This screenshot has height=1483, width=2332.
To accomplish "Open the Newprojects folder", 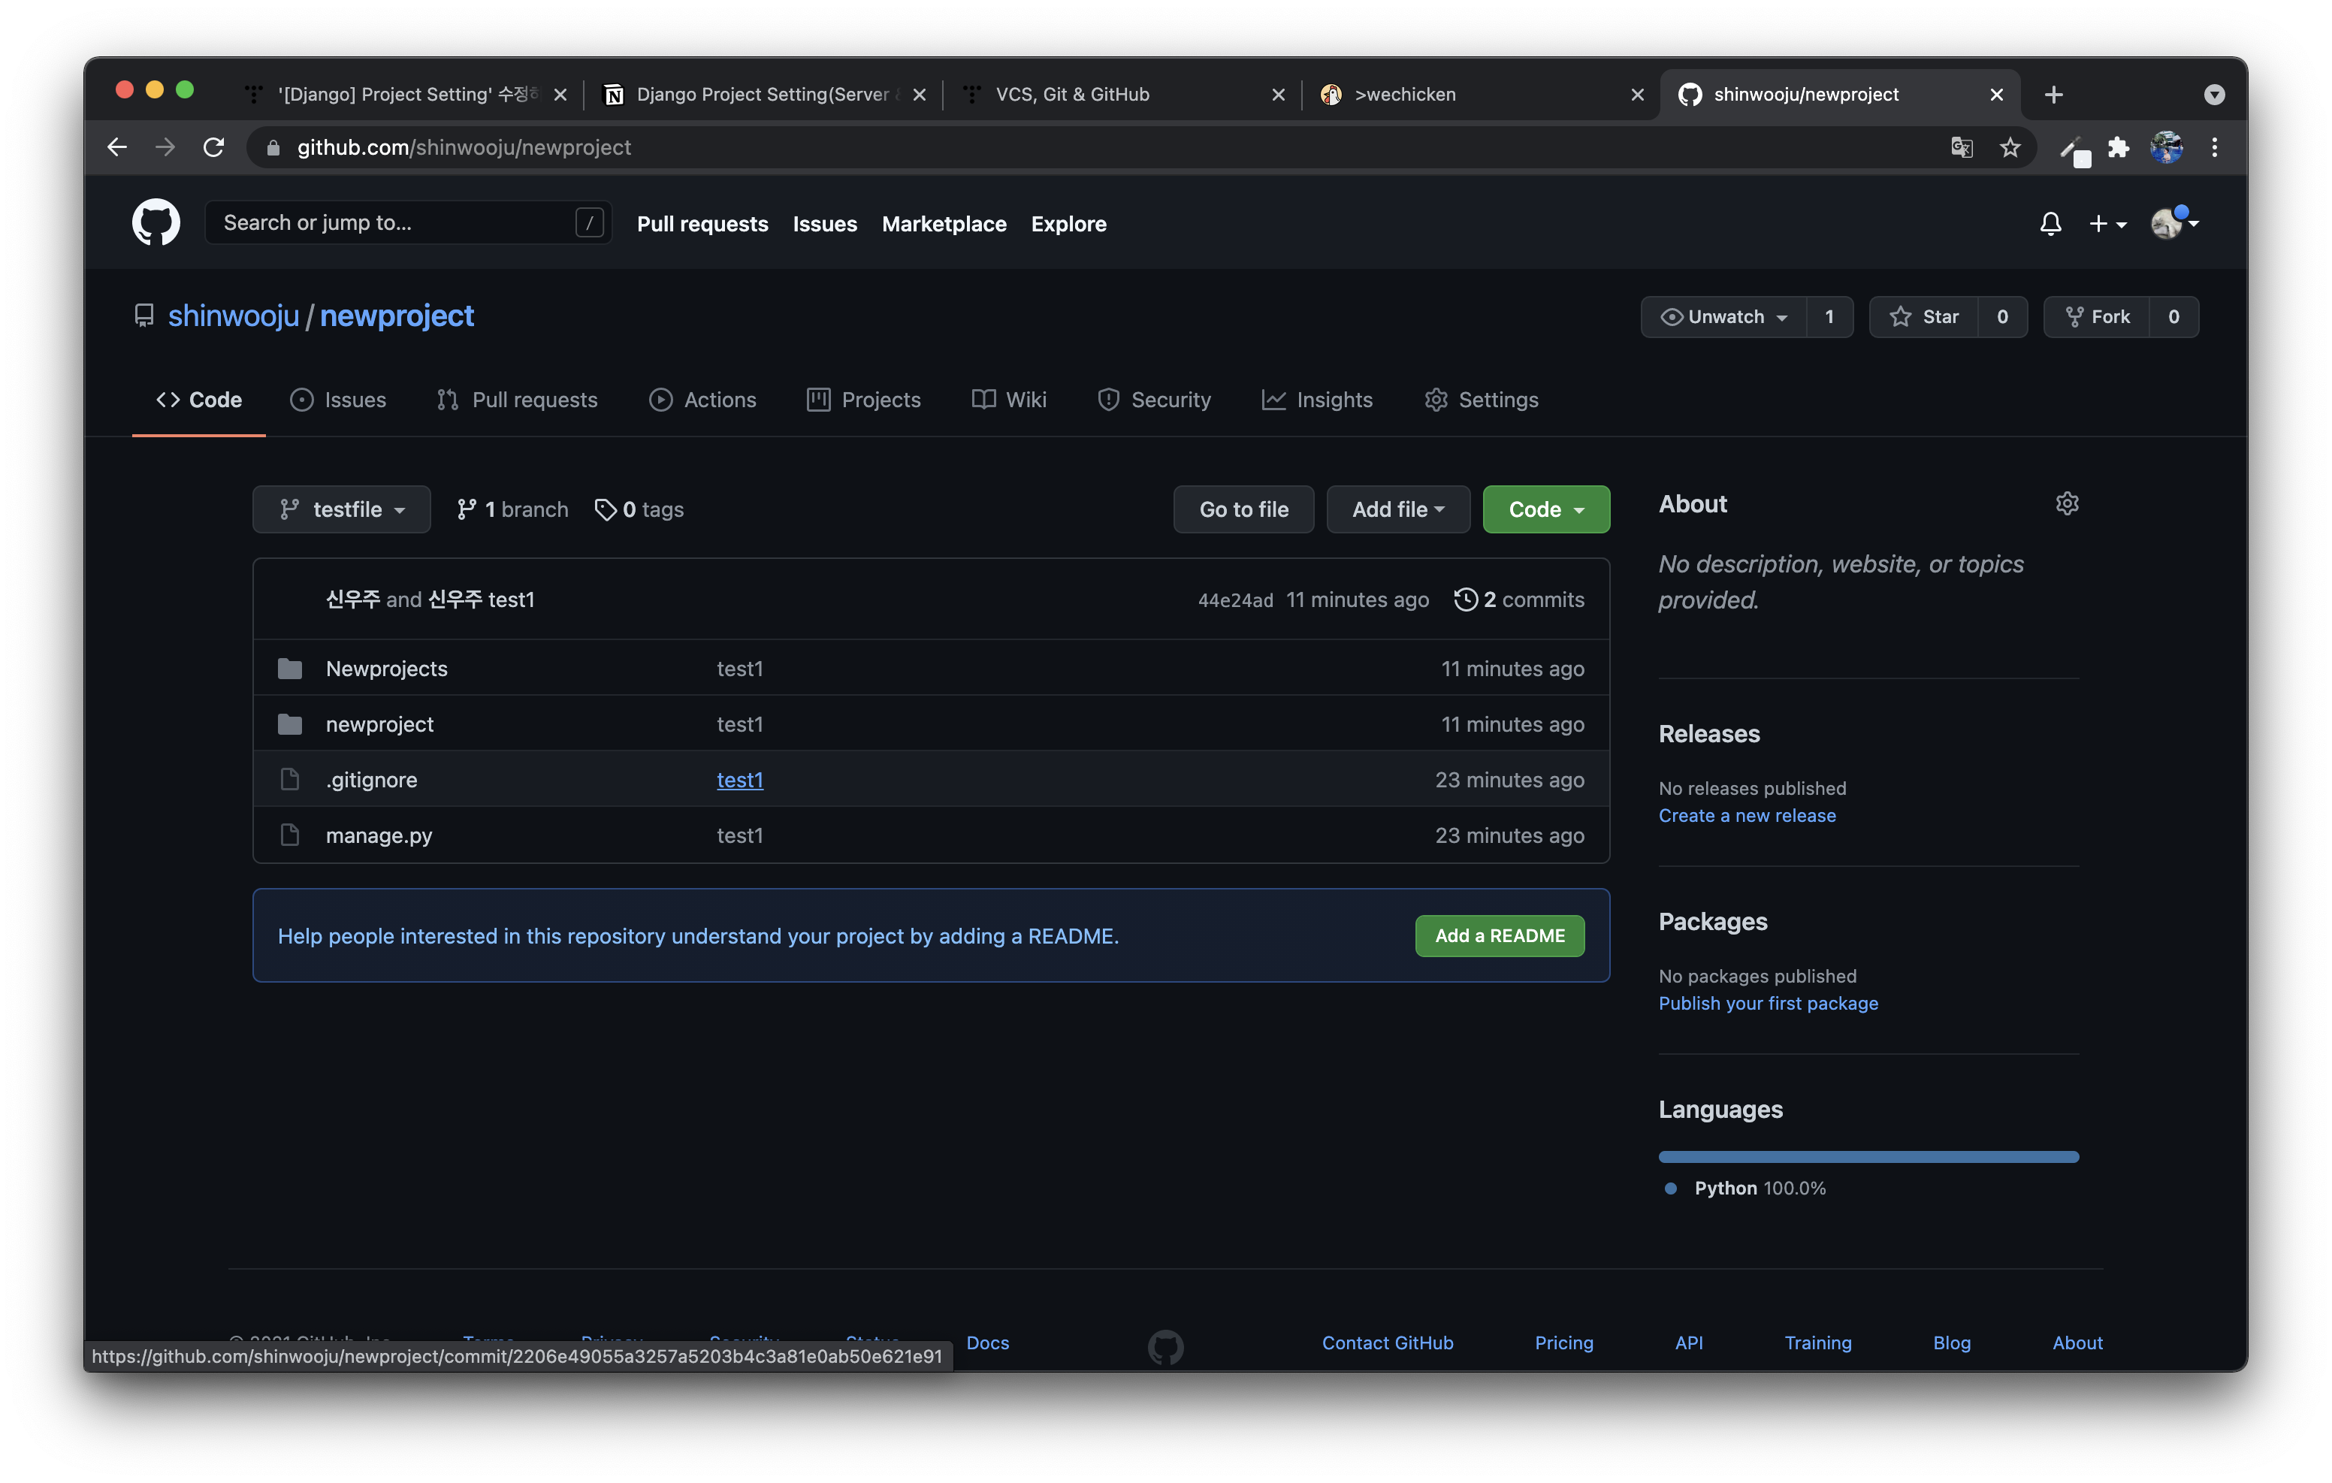I will (386, 669).
